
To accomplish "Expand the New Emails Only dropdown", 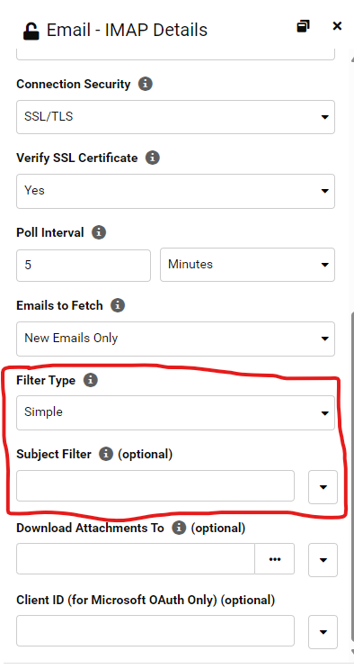I will (175, 339).
